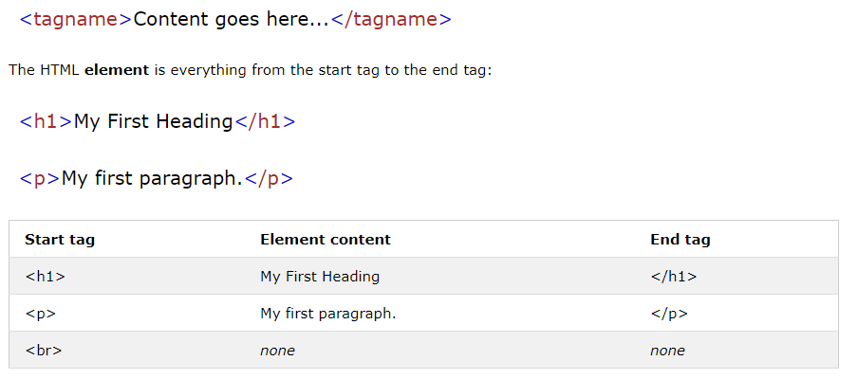
Task: Click the opening <tagname> tag in the syntax example
Action: pyautogui.click(x=76, y=20)
